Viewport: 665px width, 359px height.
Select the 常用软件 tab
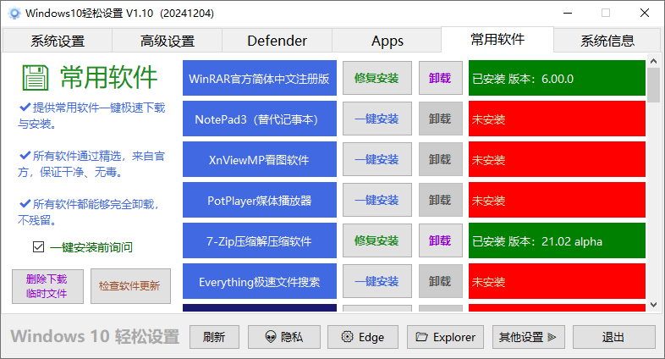(497, 40)
